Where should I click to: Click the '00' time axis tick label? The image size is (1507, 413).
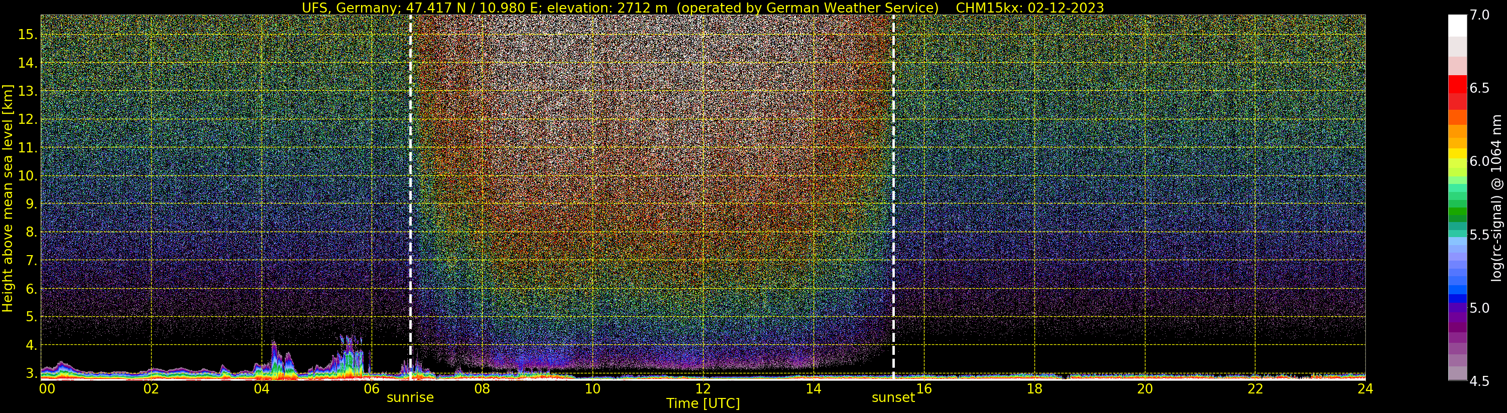[x=47, y=388]
